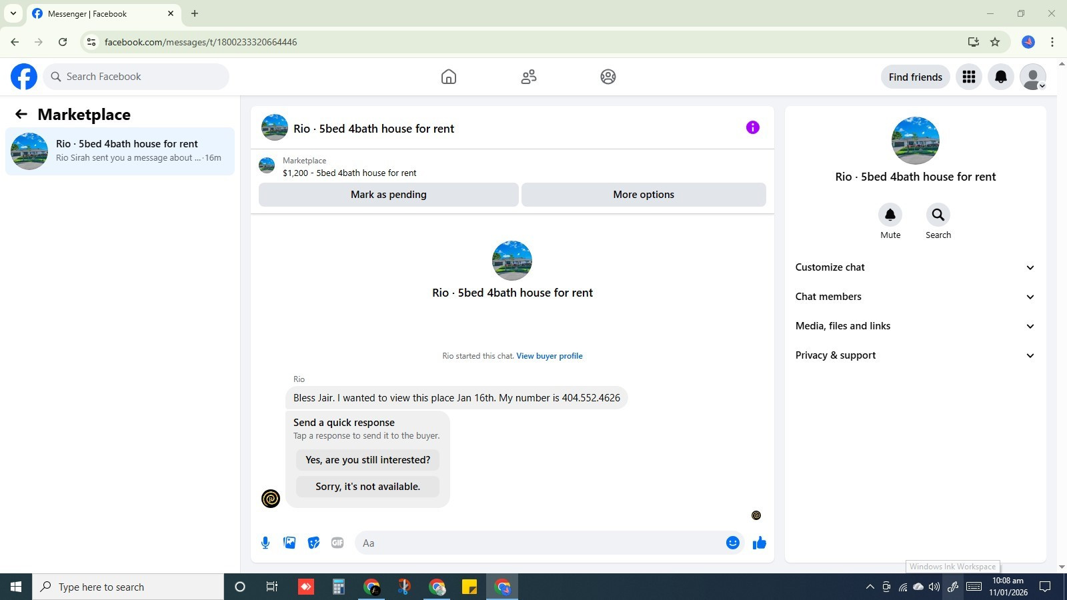Open the View buyer profile link
This screenshot has width=1067, height=600.
[x=550, y=356]
